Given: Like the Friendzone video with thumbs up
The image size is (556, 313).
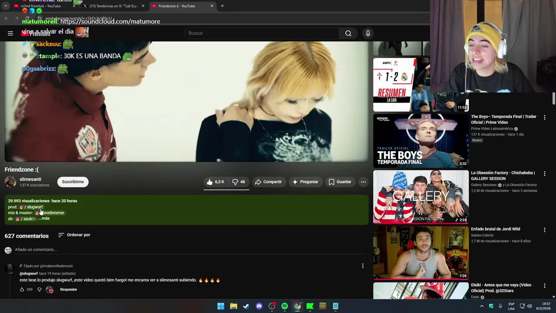Looking at the screenshot, I should point(215,182).
